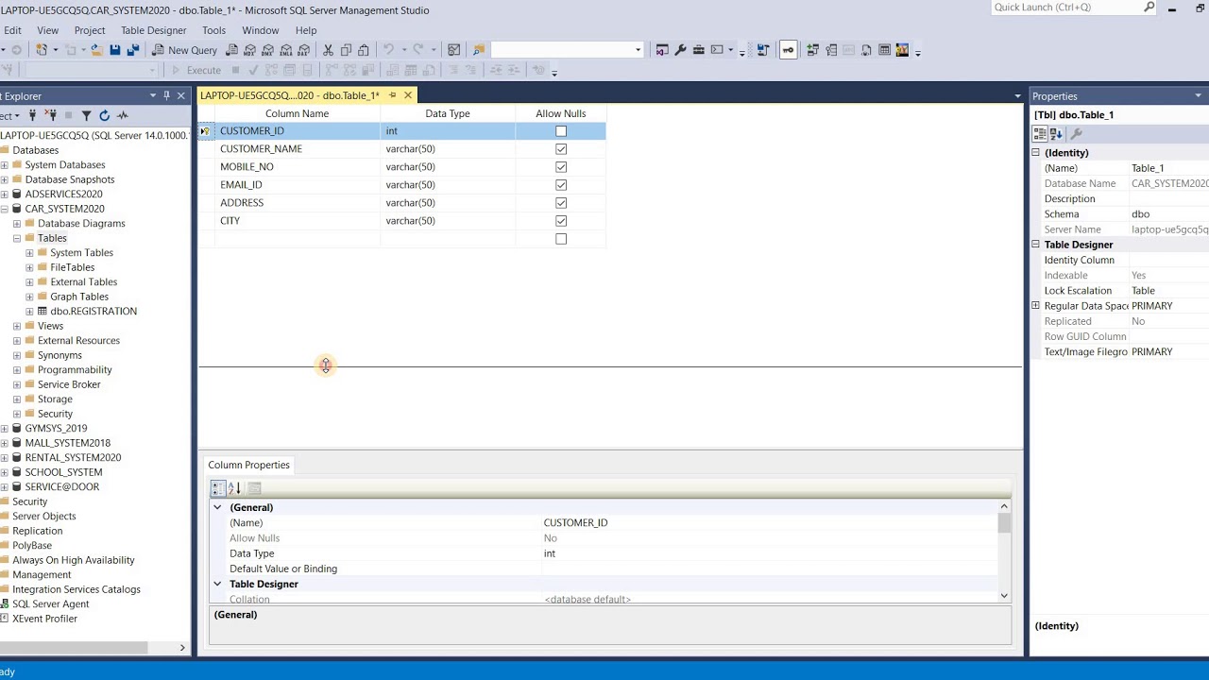Open the Help menu
This screenshot has width=1209, height=680.
[x=306, y=30]
